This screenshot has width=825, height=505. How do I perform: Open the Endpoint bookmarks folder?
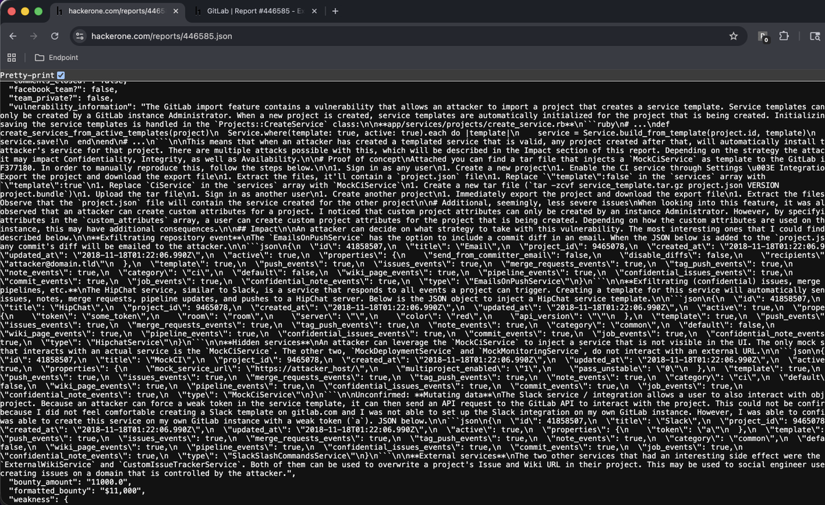56,58
